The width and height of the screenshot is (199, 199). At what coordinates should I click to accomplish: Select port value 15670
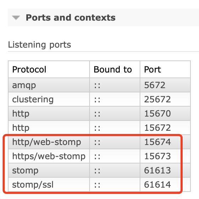157,113
